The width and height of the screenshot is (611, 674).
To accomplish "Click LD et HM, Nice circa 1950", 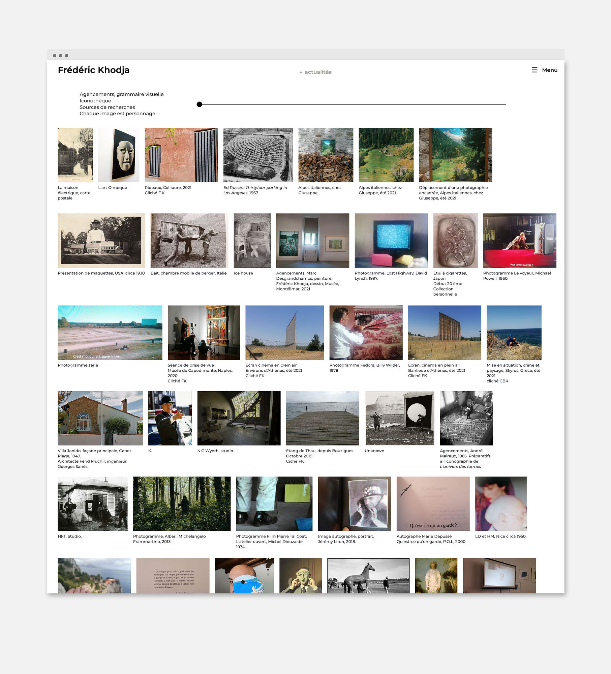I will point(500,503).
